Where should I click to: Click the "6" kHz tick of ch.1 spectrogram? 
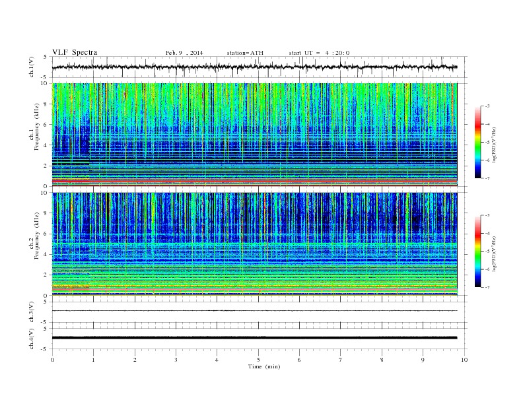click(46, 125)
